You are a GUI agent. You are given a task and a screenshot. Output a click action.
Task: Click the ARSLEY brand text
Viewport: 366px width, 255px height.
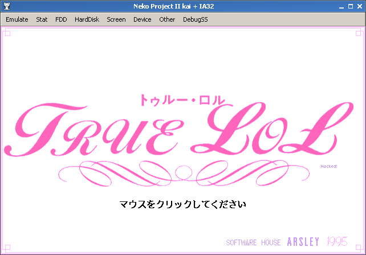pyautogui.click(x=303, y=242)
